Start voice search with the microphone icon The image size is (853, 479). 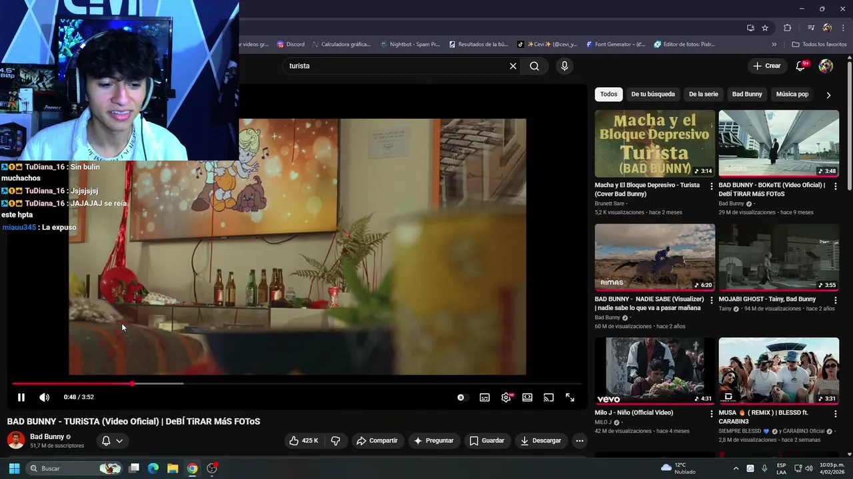[x=564, y=66]
